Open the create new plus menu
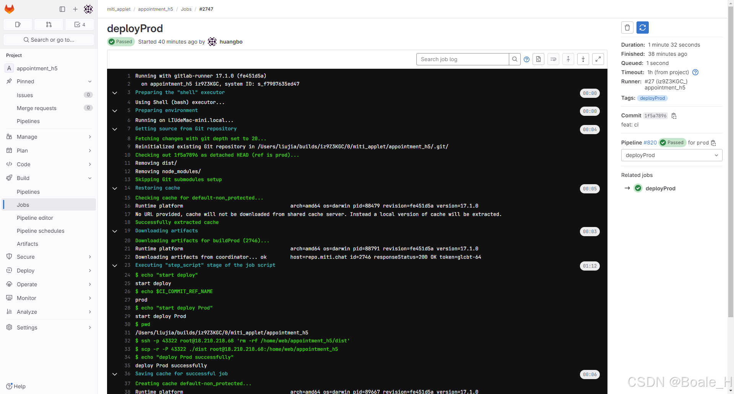The width and height of the screenshot is (734, 394). pyautogui.click(x=75, y=9)
